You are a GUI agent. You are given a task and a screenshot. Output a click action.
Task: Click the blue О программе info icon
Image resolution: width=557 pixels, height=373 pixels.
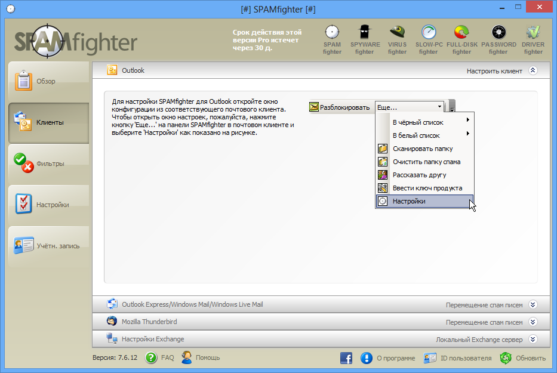click(x=366, y=358)
